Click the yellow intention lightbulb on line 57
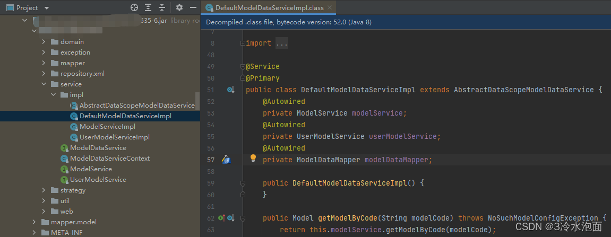 253,157
